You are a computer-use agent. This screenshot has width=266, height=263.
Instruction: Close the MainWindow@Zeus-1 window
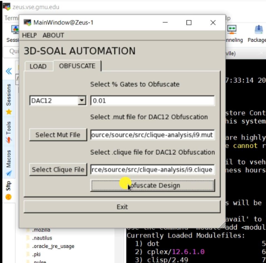[213, 22]
